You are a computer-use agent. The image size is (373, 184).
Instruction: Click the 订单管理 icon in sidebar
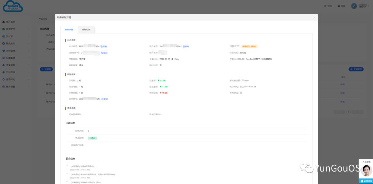pos(3,58)
